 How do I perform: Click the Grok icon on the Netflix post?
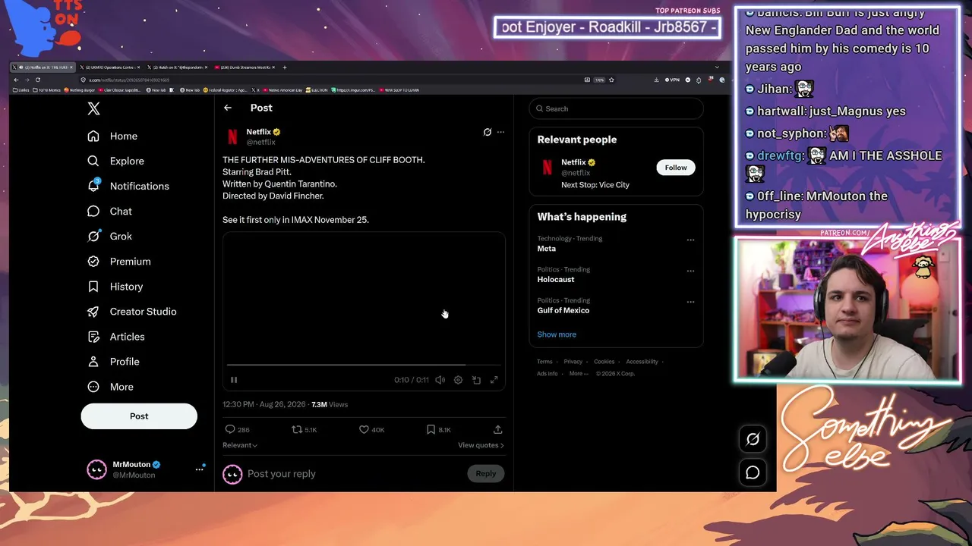click(488, 132)
